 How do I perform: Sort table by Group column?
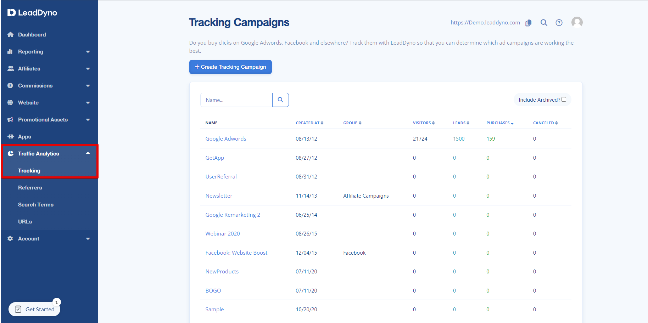click(352, 123)
